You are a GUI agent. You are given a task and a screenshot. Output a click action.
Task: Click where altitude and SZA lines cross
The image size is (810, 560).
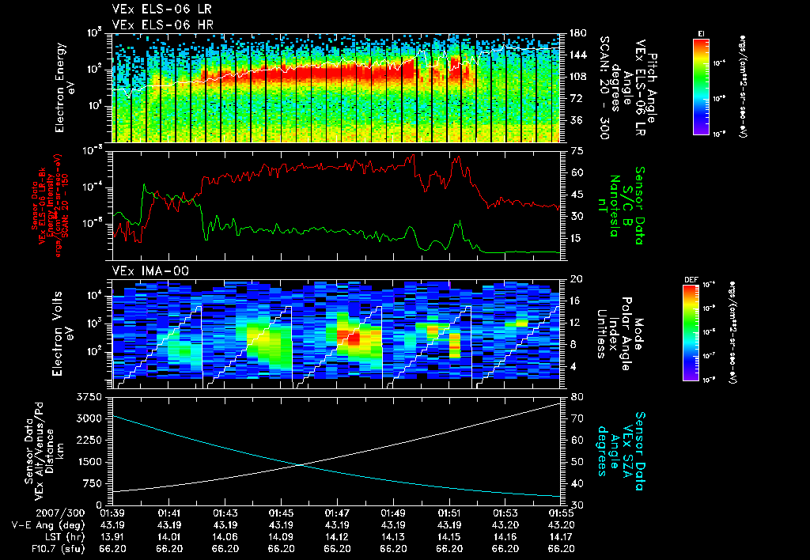point(301,465)
